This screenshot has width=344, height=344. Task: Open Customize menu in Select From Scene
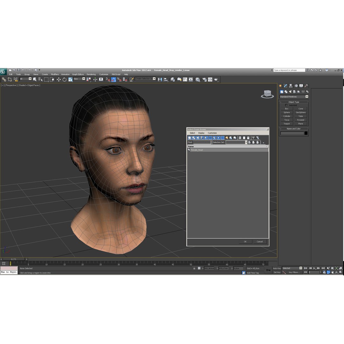(x=212, y=133)
